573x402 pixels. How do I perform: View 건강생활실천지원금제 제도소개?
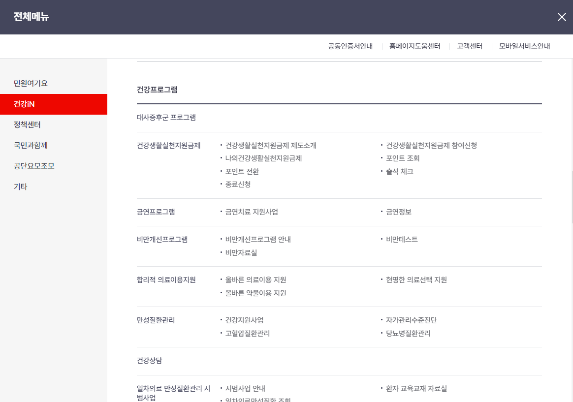coord(270,145)
